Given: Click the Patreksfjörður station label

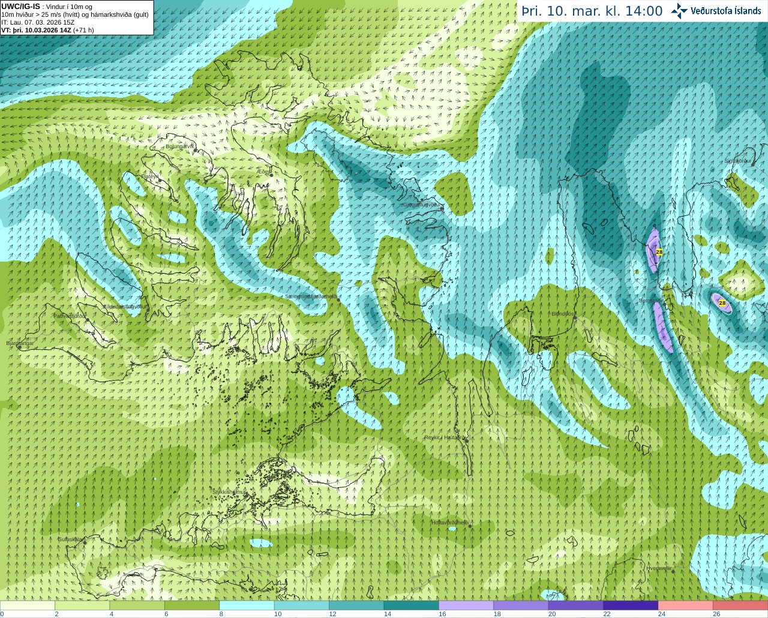Looking at the screenshot, I should click(x=70, y=316).
